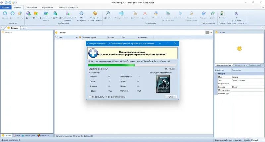265x142 pixels.
Task: Click quick access back arrow in title bar
Action: (6, 3)
